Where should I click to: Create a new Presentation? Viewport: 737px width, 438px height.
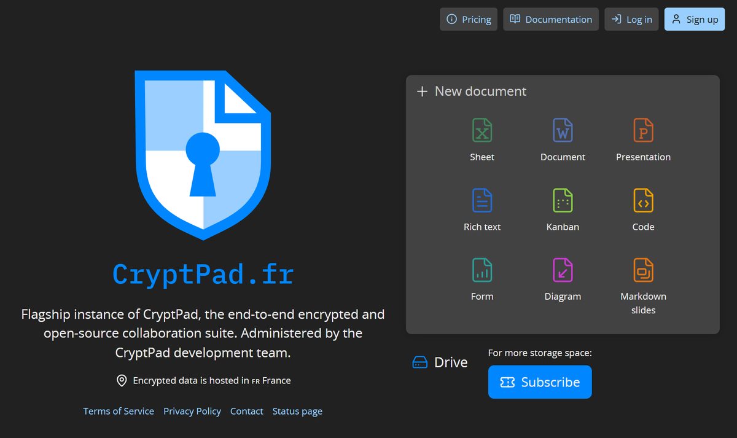[643, 140]
